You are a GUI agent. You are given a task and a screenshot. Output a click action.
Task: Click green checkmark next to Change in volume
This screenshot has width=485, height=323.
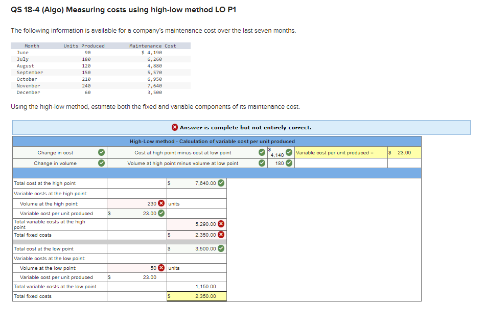coord(102,163)
